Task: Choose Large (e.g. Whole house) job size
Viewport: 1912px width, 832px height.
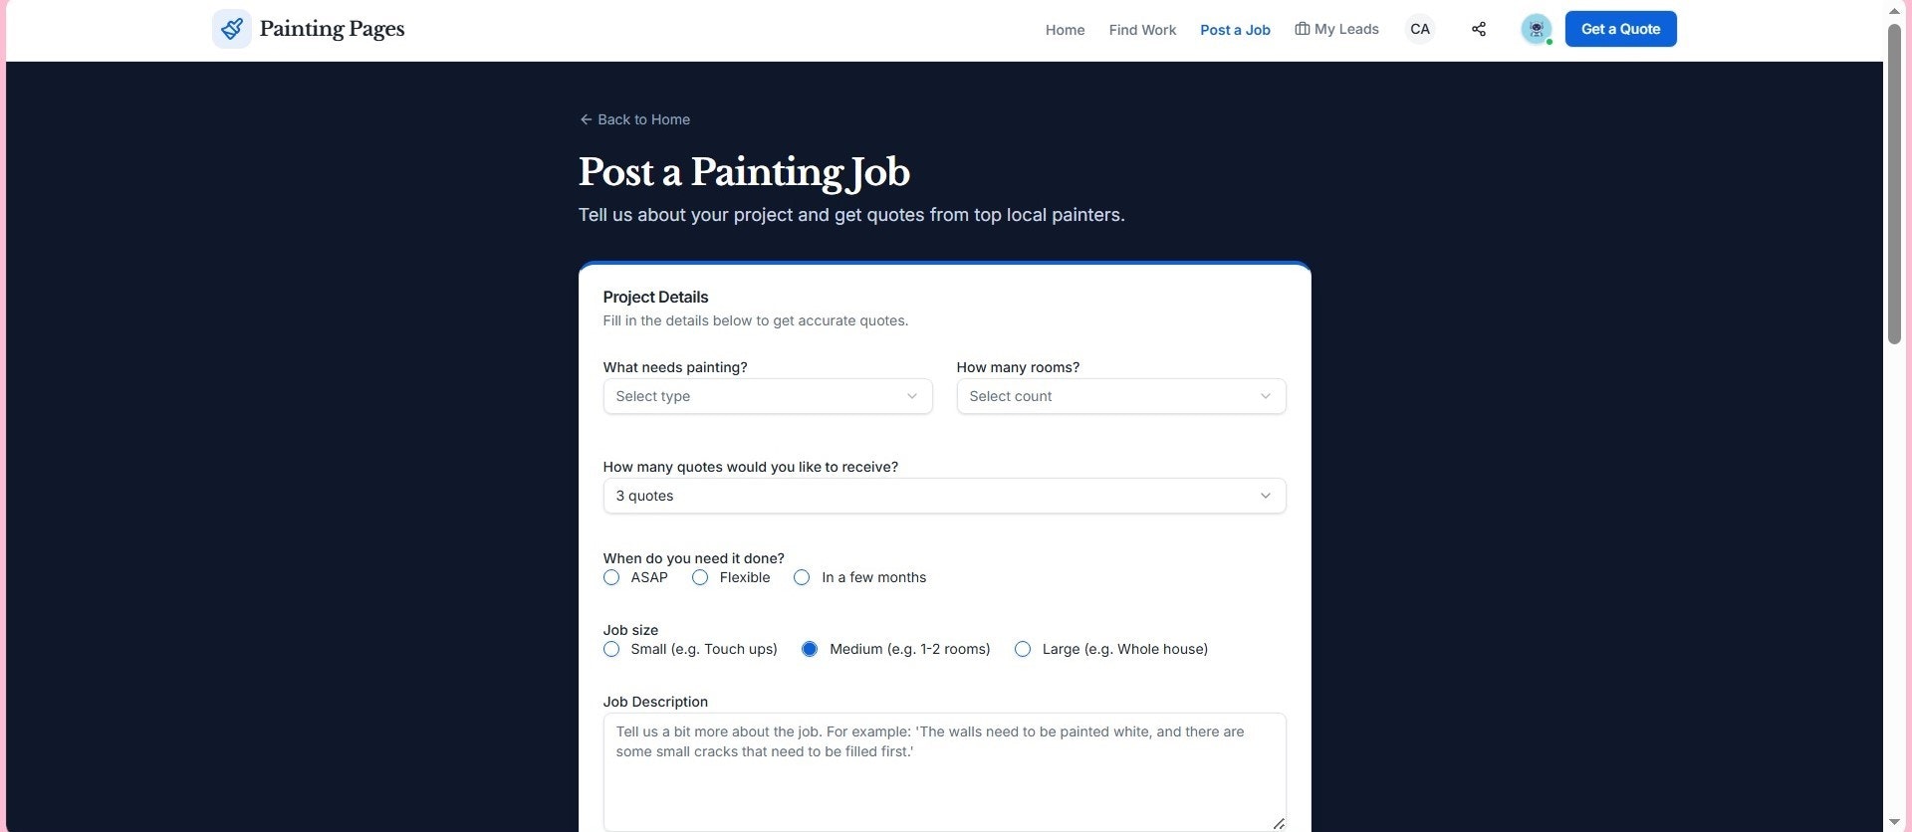Action: click(1023, 649)
